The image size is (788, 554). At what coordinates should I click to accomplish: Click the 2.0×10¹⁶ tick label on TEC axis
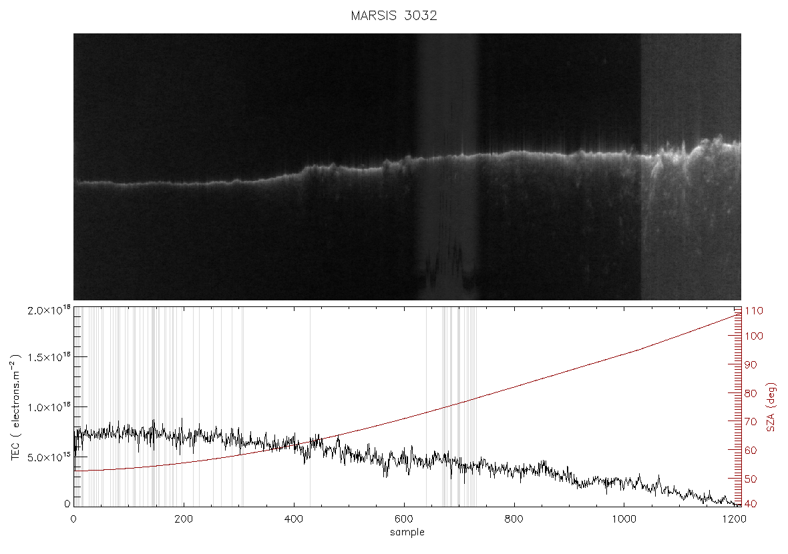49,310
